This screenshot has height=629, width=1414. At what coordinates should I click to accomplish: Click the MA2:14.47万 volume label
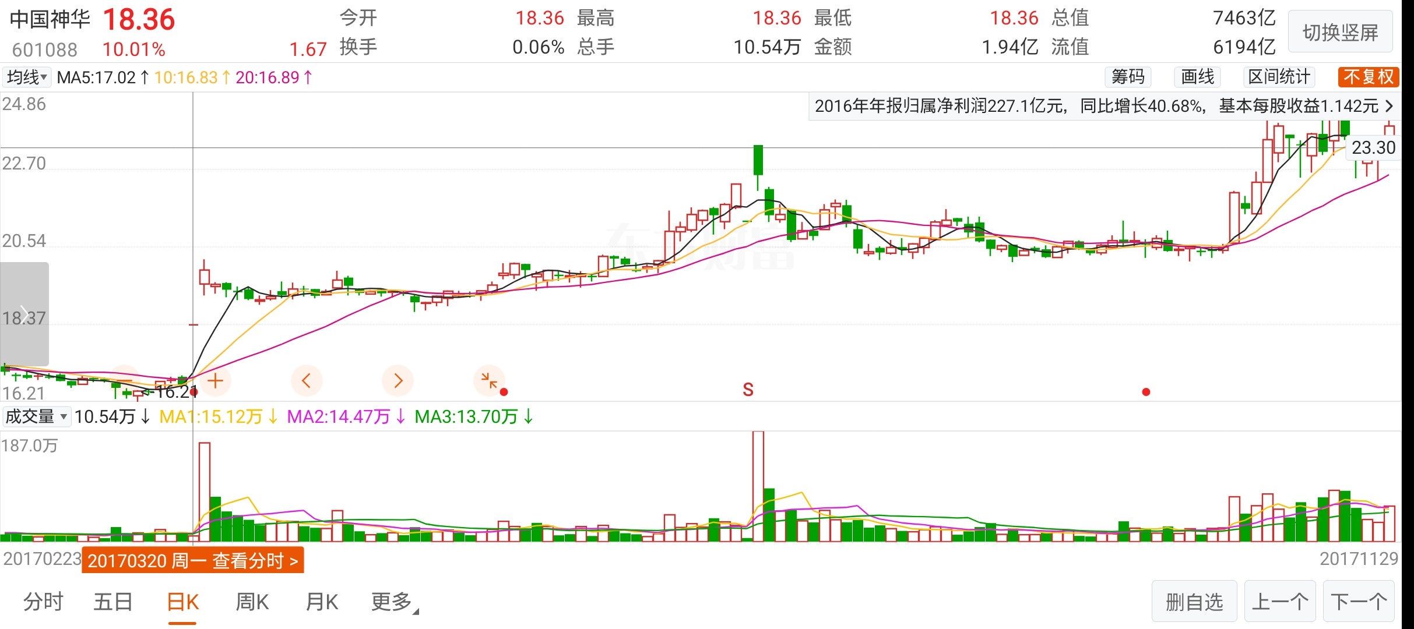[346, 416]
